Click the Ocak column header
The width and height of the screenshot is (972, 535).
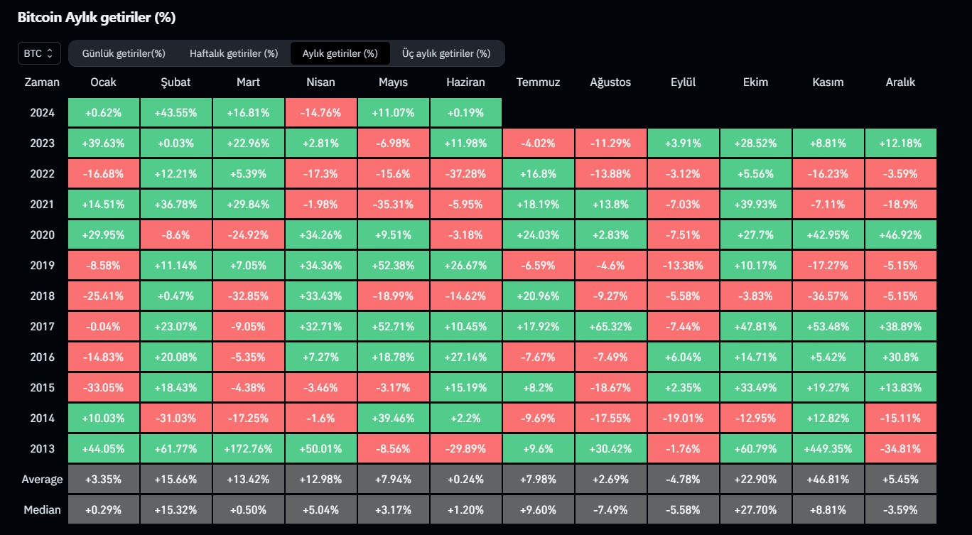point(104,82)
